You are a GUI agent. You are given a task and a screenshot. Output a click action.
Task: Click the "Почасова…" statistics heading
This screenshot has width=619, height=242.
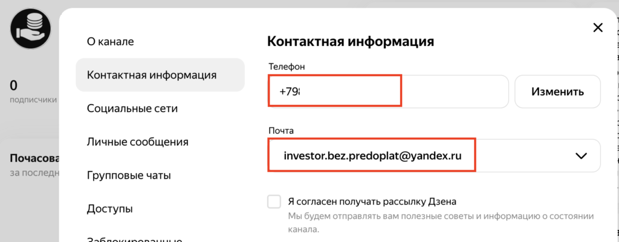click(x=34, y=159)
